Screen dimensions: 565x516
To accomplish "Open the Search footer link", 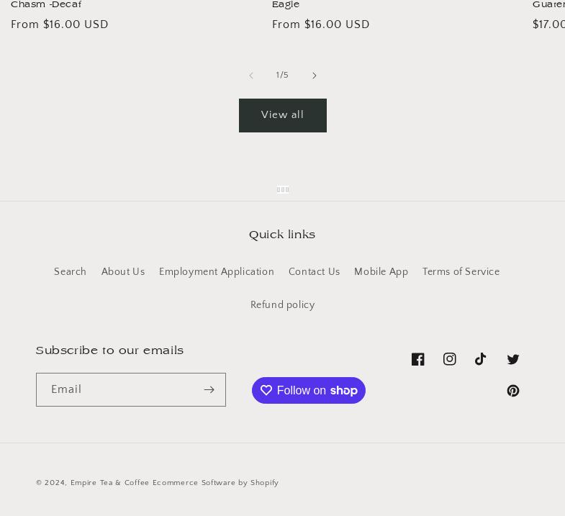I will (x=70, y=272).
